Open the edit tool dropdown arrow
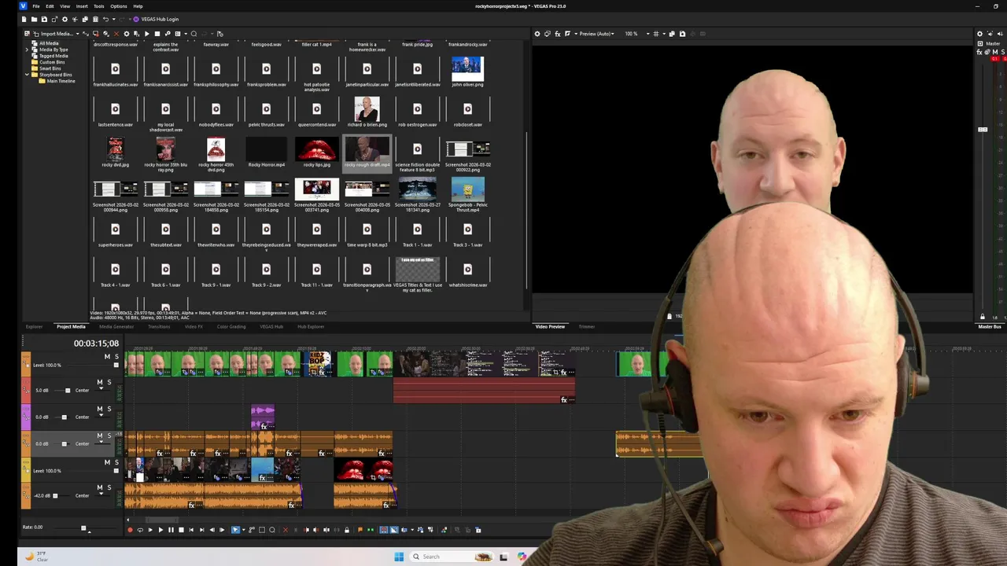 tap(244, 530)
